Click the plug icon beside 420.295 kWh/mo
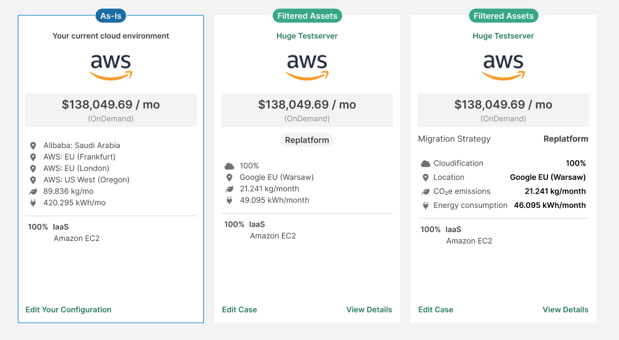This screenshot has height=340, width=619. [33, 203]
